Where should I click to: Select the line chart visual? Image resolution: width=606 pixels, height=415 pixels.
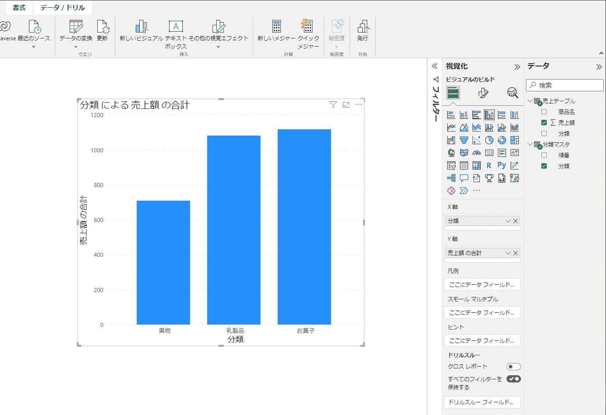(451, 127)
